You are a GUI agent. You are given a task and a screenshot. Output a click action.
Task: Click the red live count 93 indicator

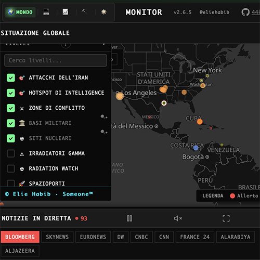pyautogui.click(x=81, y=218)
